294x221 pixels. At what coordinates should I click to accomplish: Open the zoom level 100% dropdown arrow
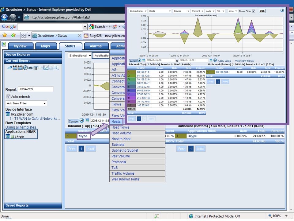(x=286, y=216)
